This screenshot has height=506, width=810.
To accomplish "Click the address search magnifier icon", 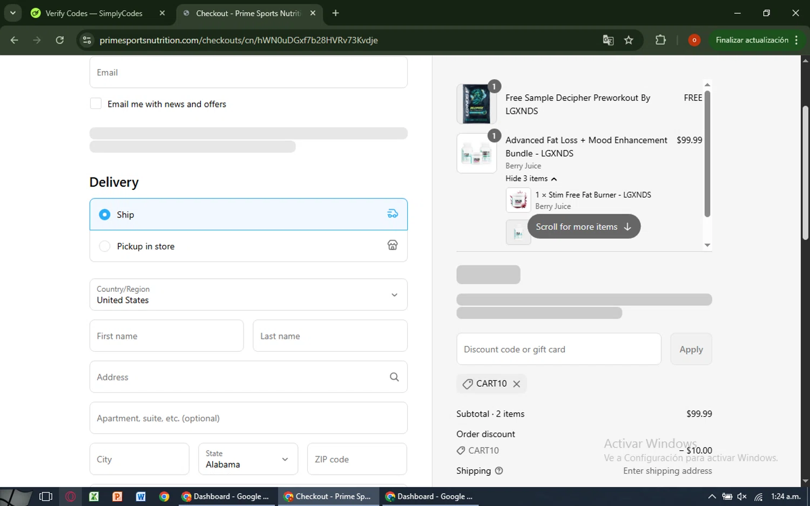I will coord(394,377).
